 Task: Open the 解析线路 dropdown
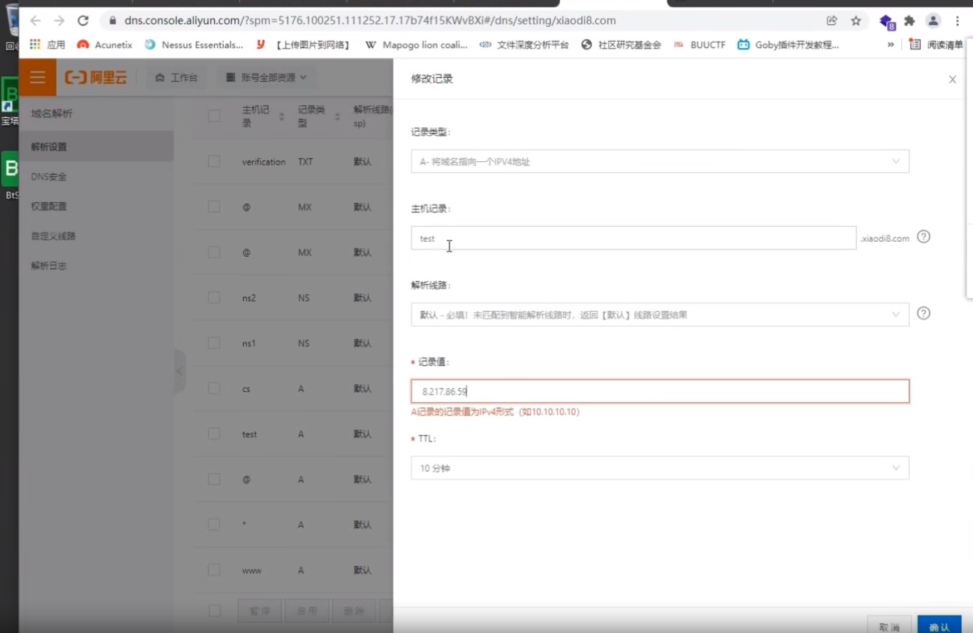click(x=660, y=315)
